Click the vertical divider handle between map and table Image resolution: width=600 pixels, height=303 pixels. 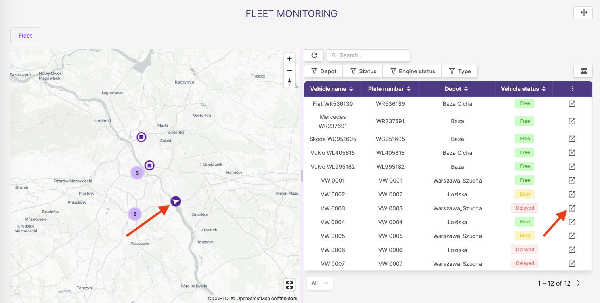click(302, 175)
